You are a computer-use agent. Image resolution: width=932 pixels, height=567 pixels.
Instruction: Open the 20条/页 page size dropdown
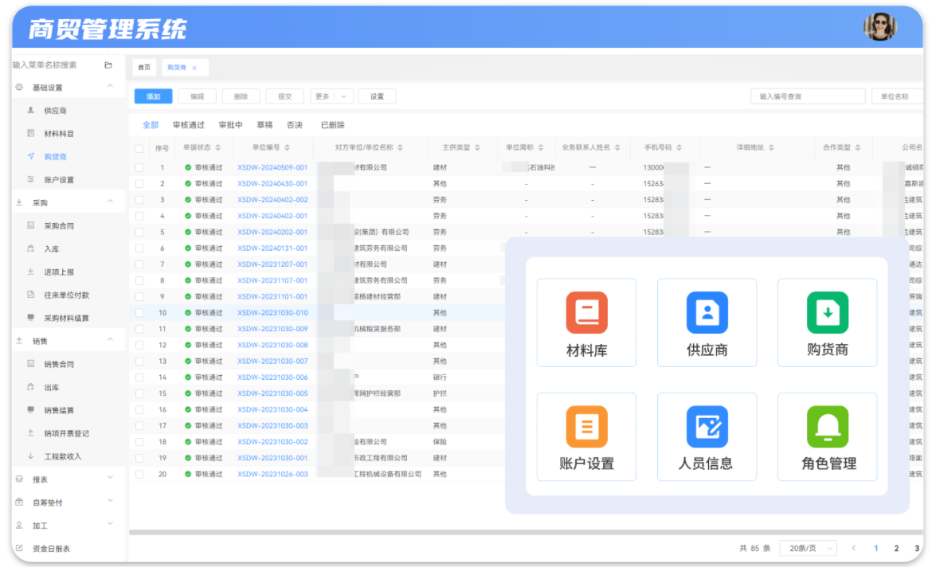point(808,548)
